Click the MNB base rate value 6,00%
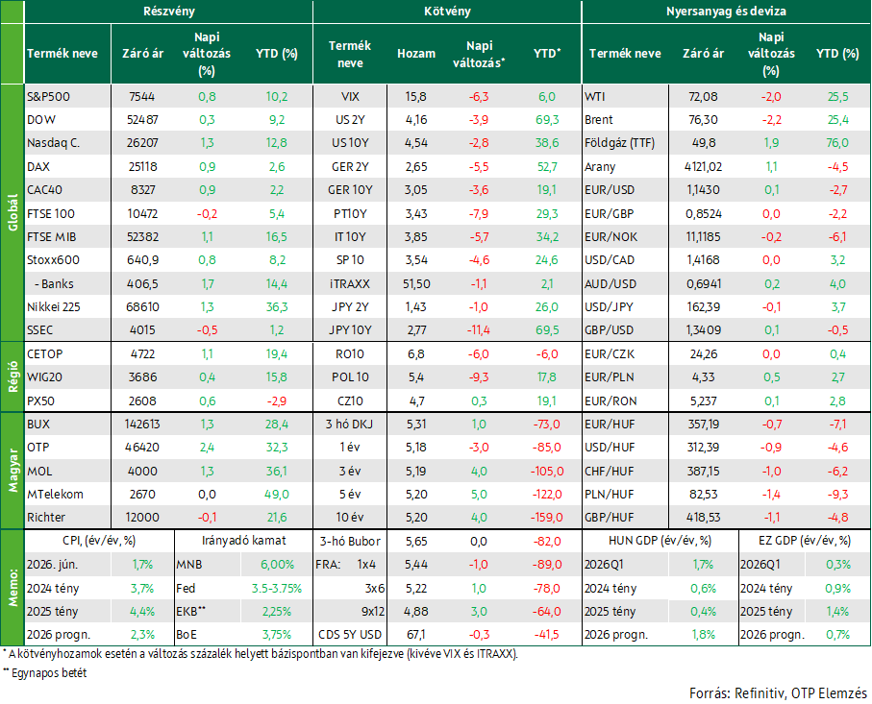 click(277, 565)
